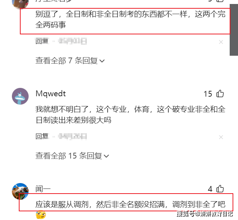The image size is (238, 220).
Task: Dismiss the top comment using X icon
Action: pyautogui.click(x=221, y=42)
